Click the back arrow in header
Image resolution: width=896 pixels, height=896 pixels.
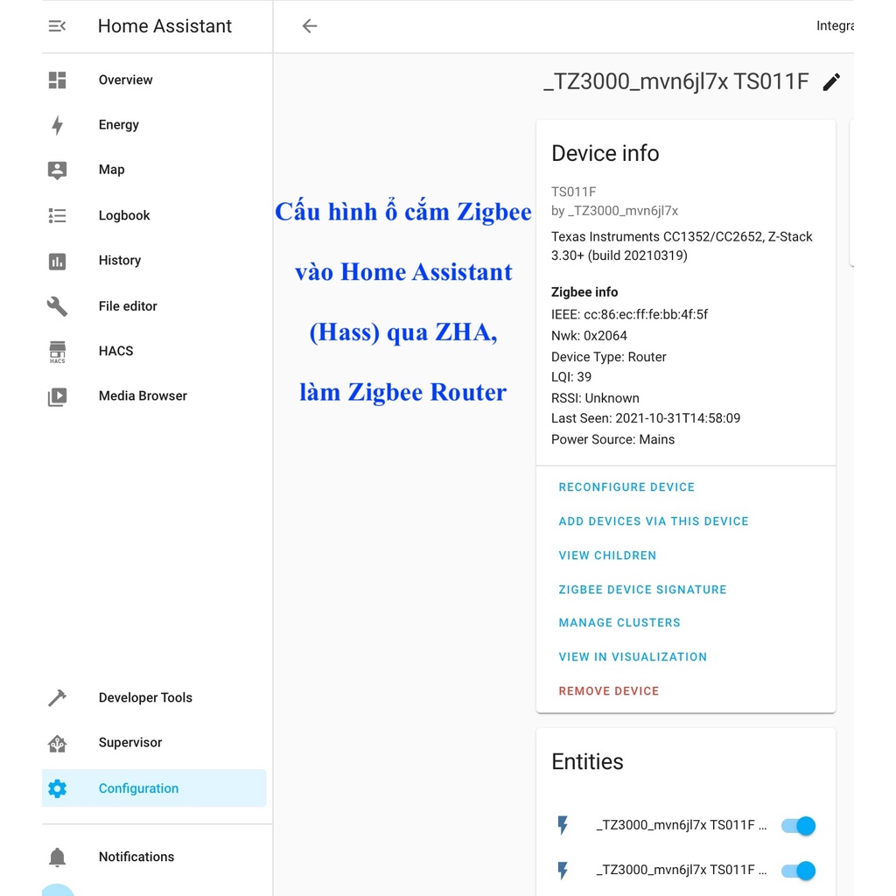(309, 26)
